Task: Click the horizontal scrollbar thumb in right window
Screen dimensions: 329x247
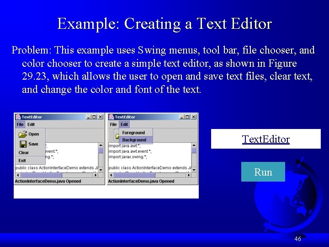Action: [134, 175]
